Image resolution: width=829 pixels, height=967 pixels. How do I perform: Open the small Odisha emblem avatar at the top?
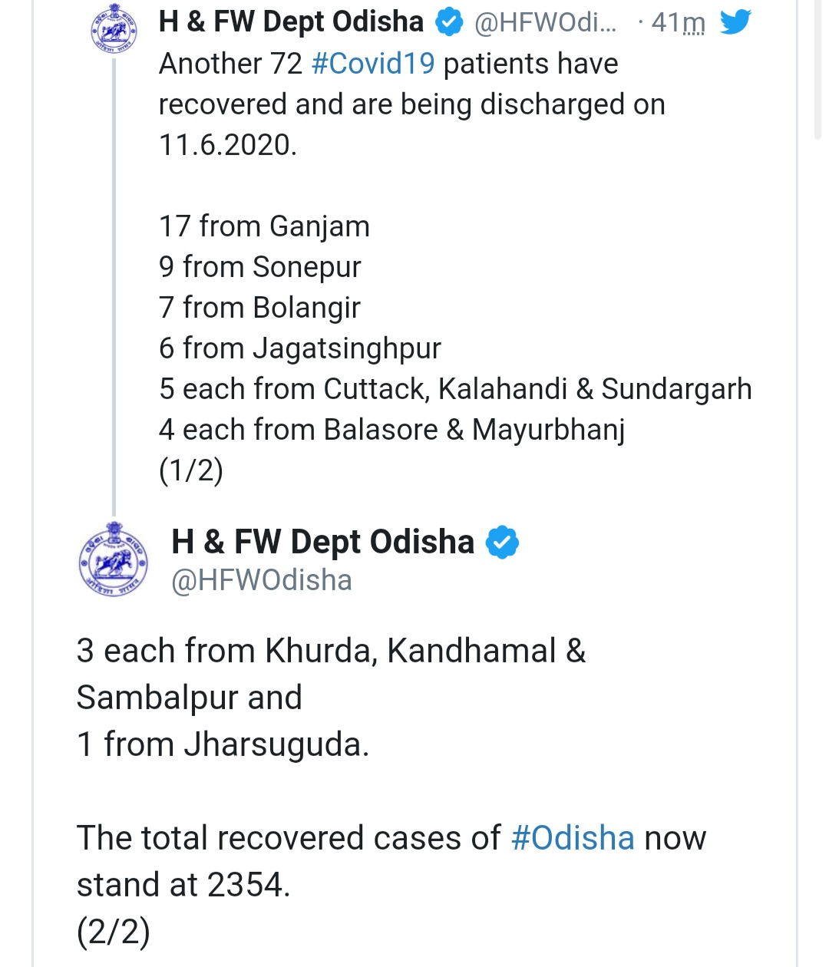pyautogui.click(x=114, y=28)
